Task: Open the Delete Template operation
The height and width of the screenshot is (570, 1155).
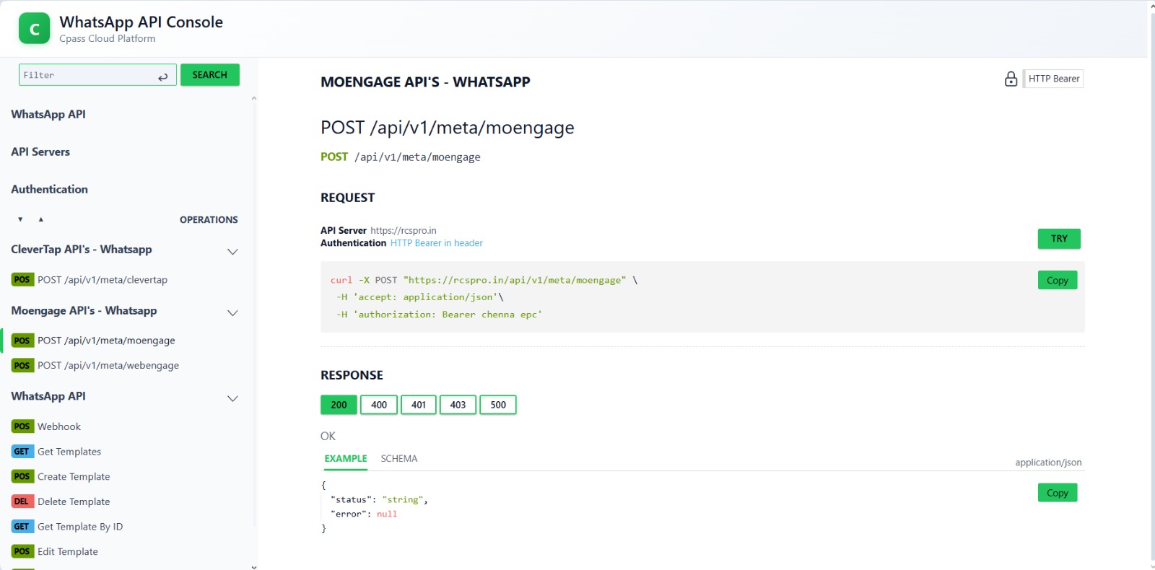Action: tap(74, 501)
